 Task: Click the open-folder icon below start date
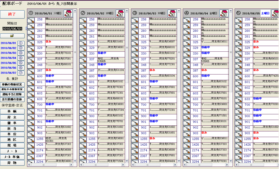pos(12,36)
